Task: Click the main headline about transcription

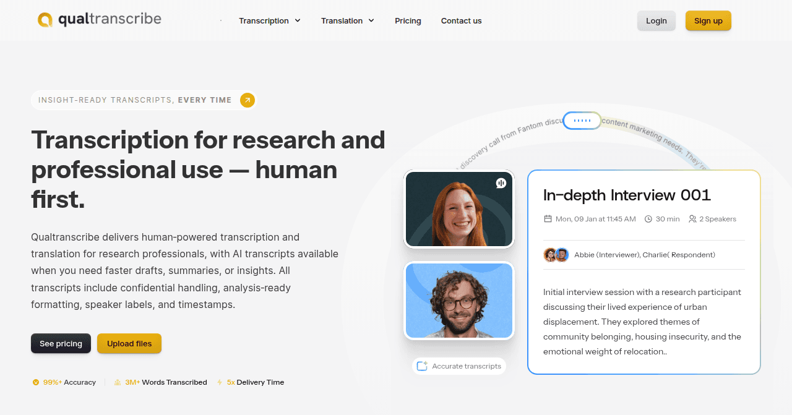Action: point(208,169)
